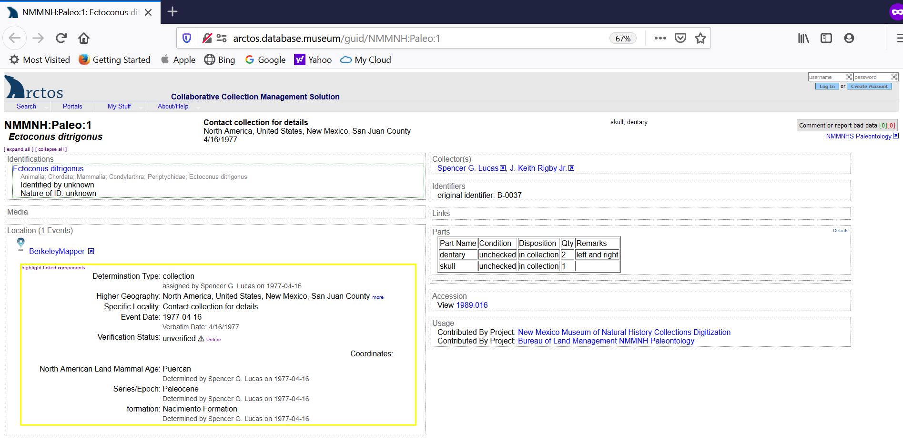Open the Google bookmark
The width and height of the screenshot is (903, 441).
tap(265, 60)
